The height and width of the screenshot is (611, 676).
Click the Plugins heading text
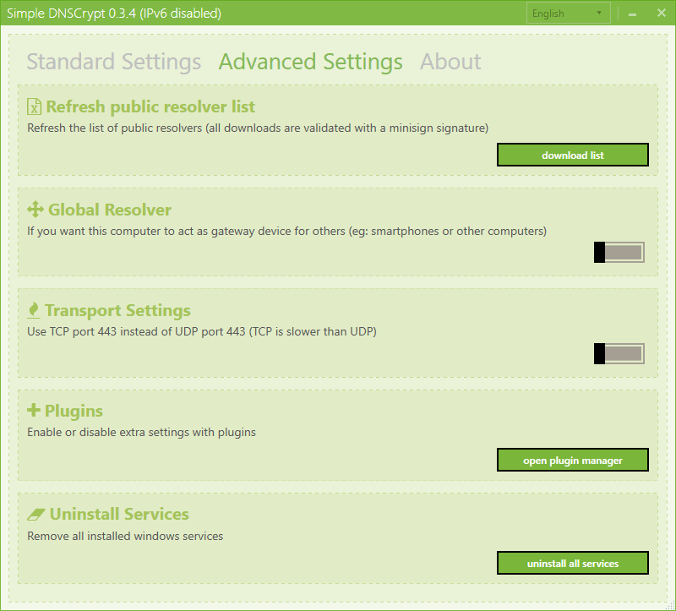tap(74, 411)
